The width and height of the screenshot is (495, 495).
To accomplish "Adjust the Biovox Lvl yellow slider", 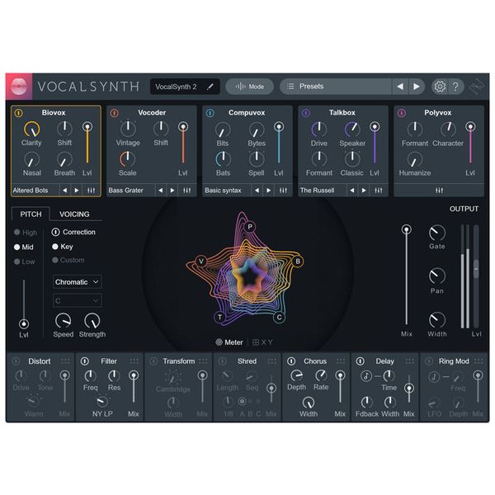I will tap(87, 144).
